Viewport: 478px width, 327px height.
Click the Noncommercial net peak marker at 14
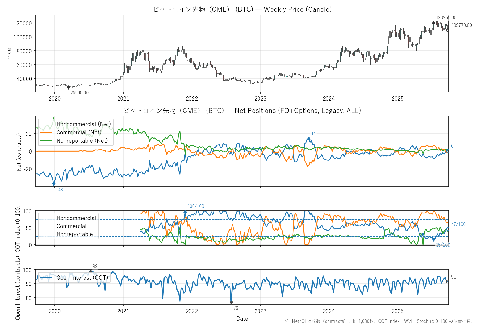coord(309,138)
